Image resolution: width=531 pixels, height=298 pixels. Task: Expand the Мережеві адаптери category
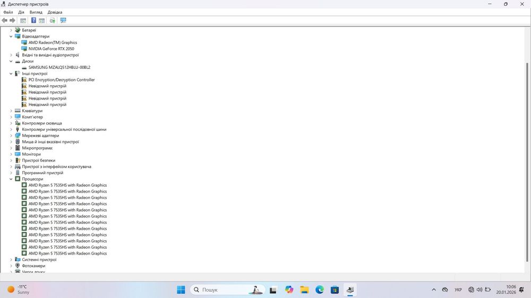point(11,136)
